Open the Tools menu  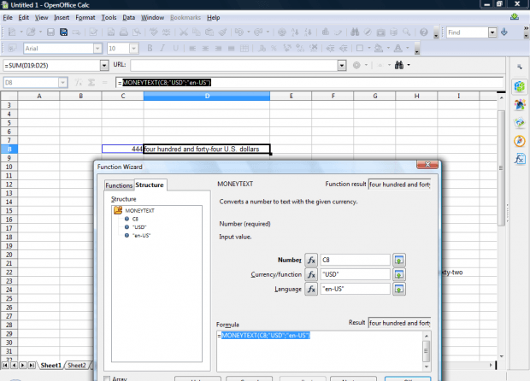[109, 18]
